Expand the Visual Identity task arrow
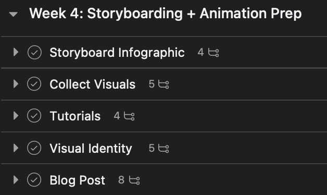Image resolution: width=327 pixels, height=195 pixels. [16, 148]
